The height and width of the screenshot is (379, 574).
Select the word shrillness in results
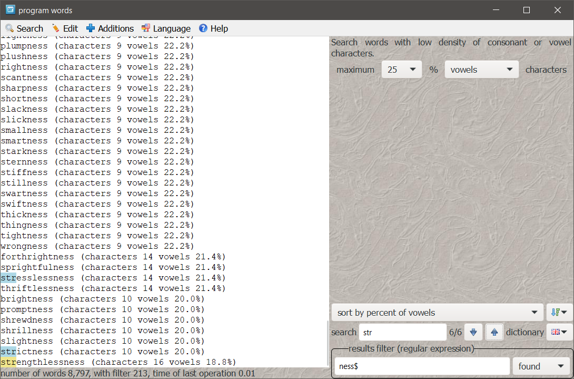tap(27, 331)
